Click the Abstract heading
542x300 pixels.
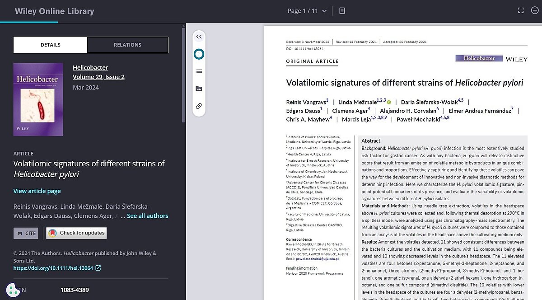[x=371, y=141]
